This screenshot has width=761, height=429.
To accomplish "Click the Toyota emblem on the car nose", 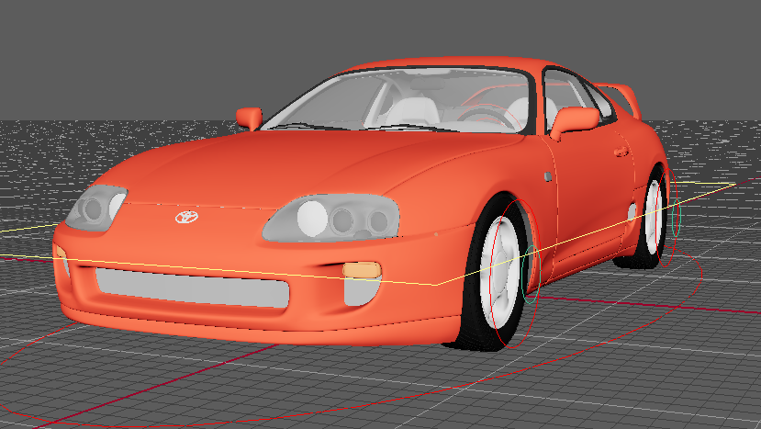I will (186, 218).
